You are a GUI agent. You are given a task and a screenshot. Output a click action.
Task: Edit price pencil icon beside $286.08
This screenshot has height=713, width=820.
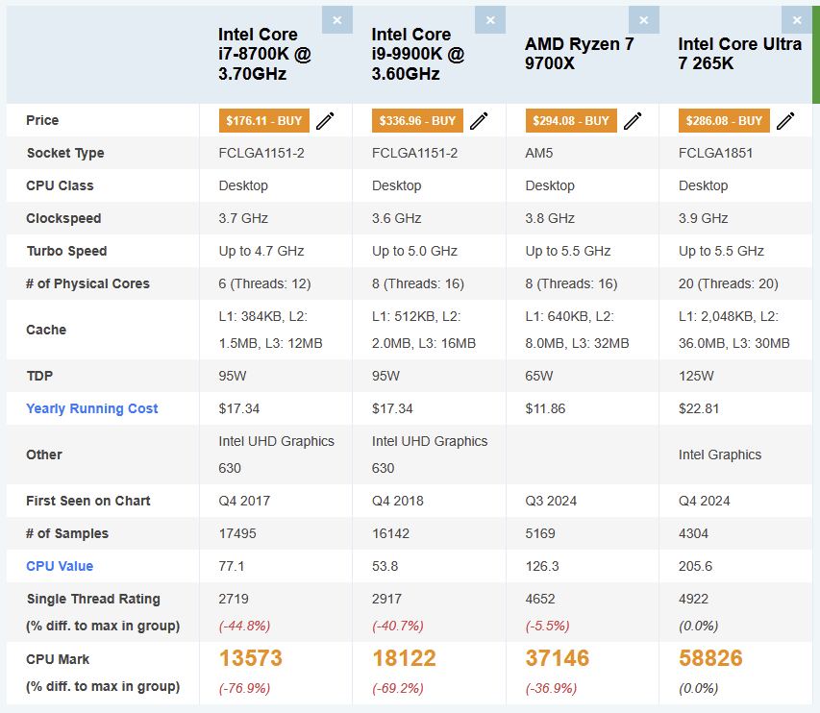coord(785,121)
